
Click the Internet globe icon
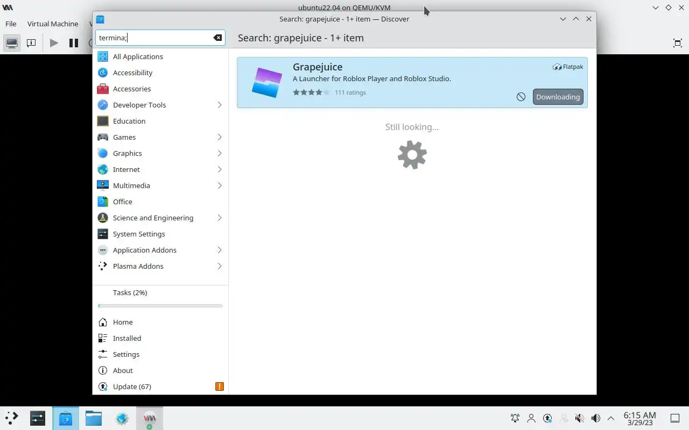tap(102, 169)
